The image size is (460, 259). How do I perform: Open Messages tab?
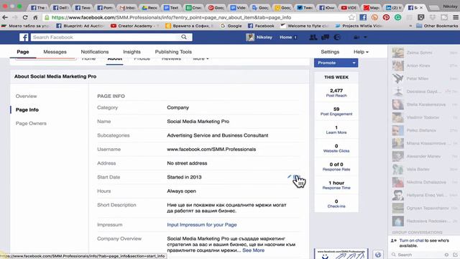click(x=55, y=52)
